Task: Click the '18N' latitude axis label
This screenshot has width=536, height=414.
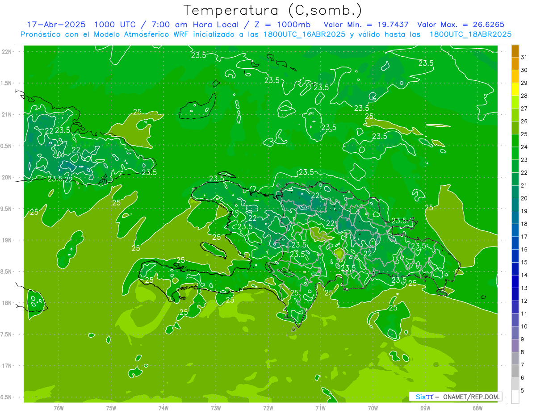Action: [7, 303]
